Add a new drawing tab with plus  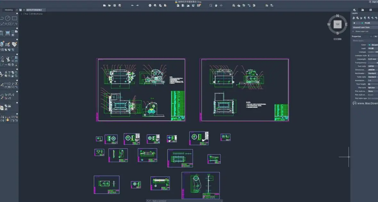[x=24, y=10]
